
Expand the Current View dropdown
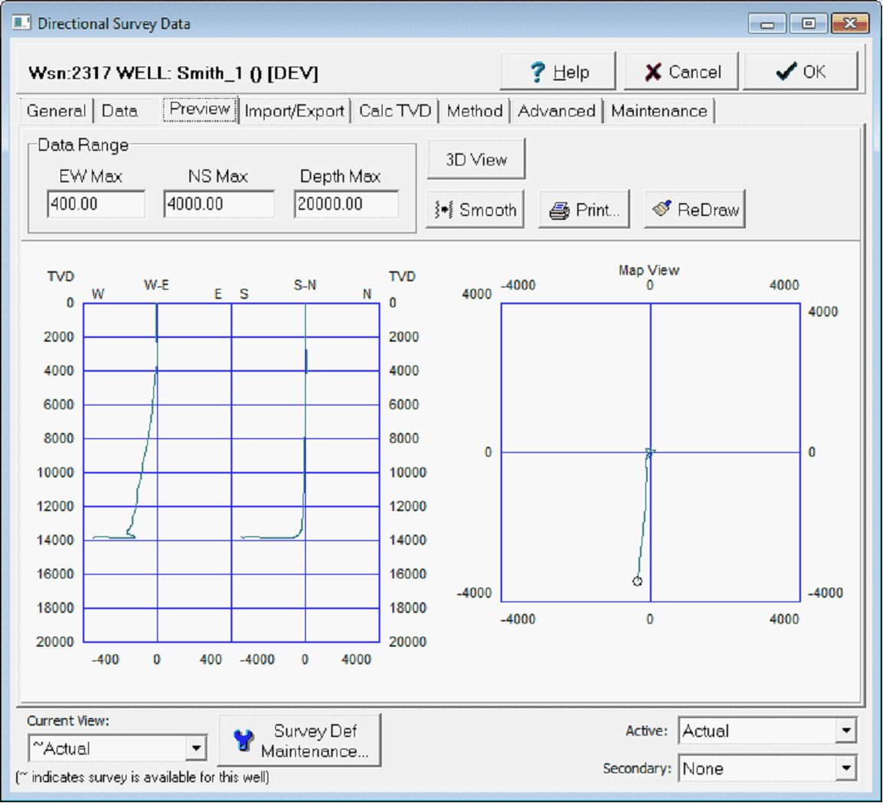tap(196, 748)
